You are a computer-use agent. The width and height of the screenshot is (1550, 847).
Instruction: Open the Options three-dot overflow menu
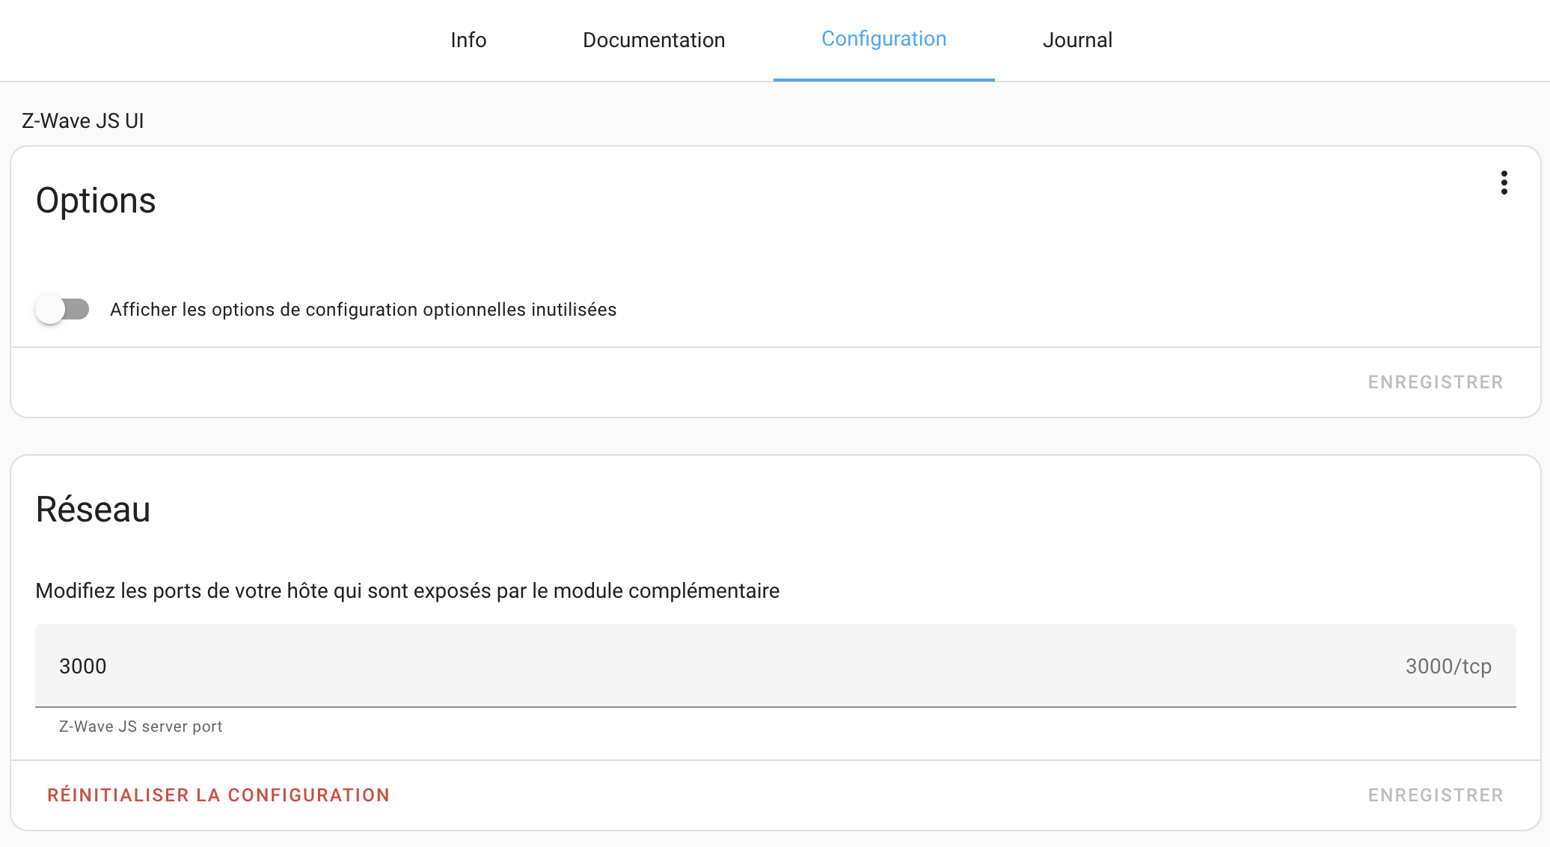(x=1504, y=183)
